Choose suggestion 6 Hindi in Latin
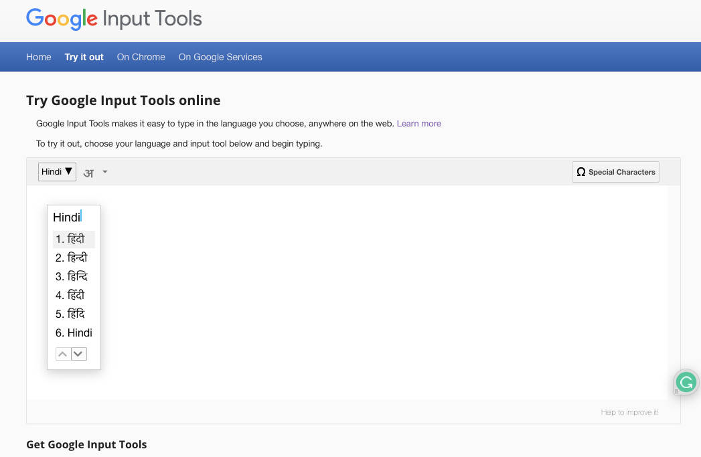701x457 pixels. (x=74, y=333)
